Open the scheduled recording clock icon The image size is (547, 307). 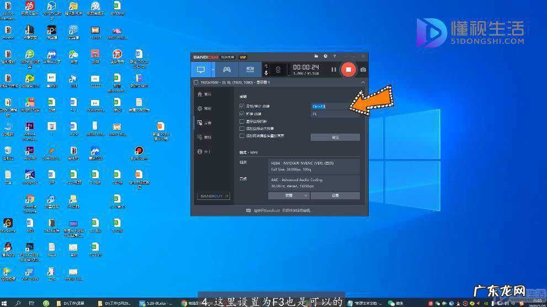point(326,56)
